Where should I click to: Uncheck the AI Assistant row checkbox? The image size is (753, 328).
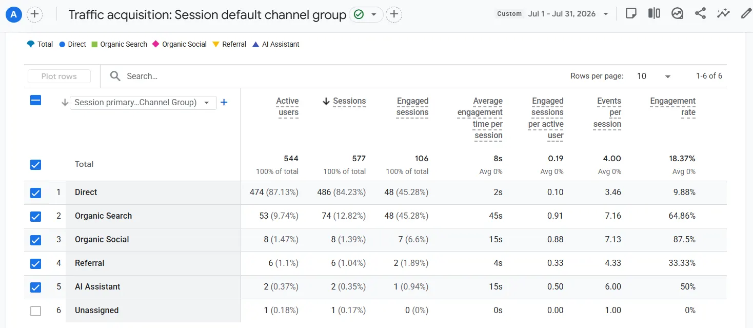tap(35, 287)
